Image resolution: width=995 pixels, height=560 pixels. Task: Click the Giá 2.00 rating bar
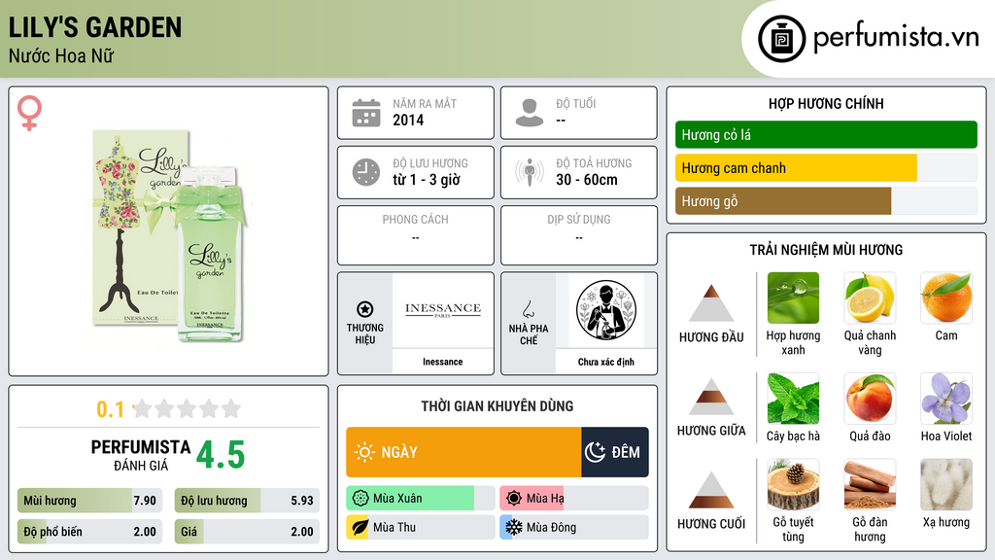pos(247,532)
